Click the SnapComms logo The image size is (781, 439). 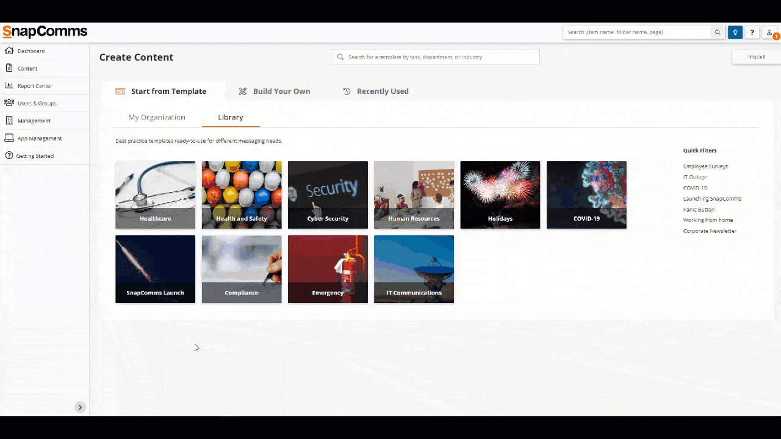click(45, 32)
